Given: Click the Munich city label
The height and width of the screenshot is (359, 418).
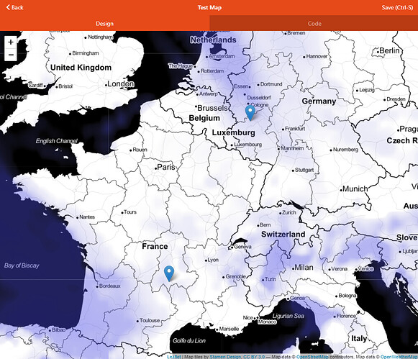Looking at the screenshot, I should [x=355, y=188].
